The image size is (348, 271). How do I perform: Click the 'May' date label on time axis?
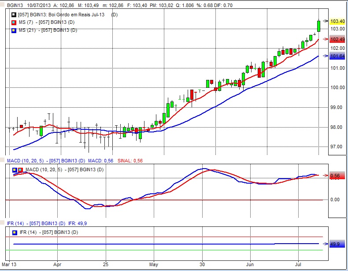(154, 266)
